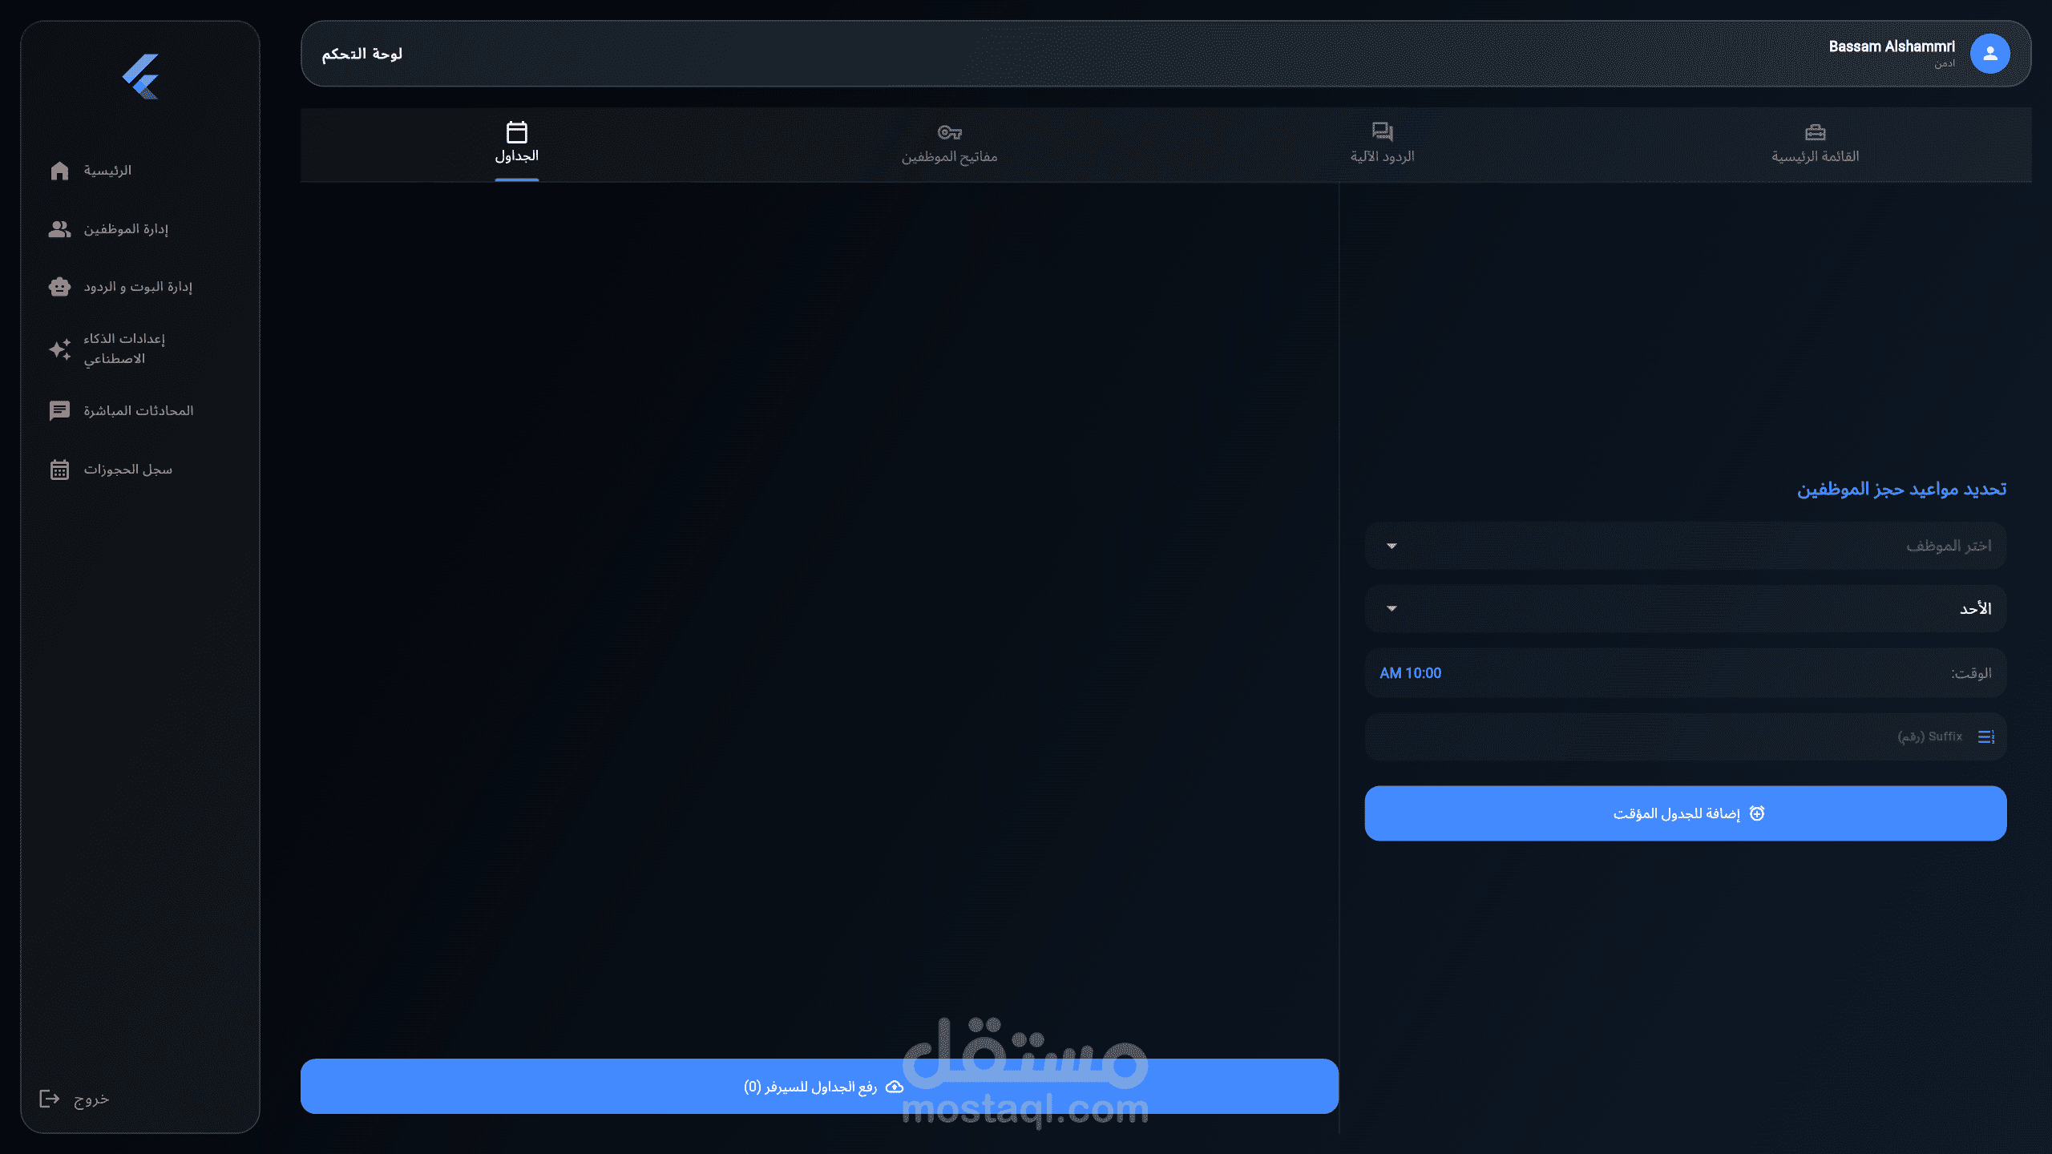The image size is (2052, 1154).
Task: Select the خروج logout label in the sidebar
Action: (91, 1099)
